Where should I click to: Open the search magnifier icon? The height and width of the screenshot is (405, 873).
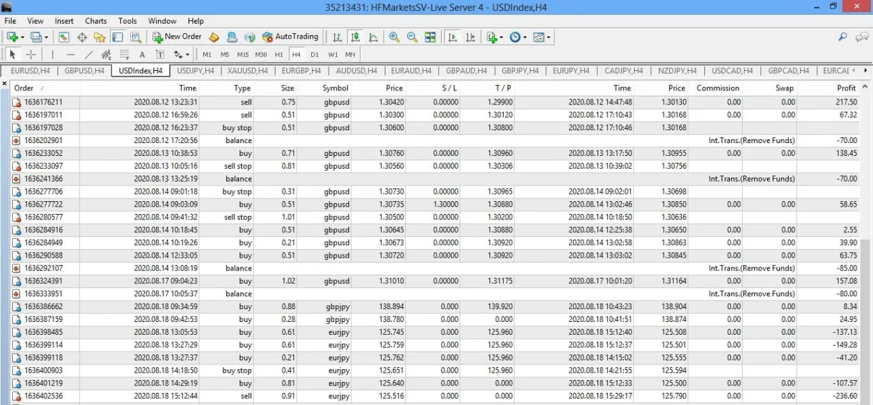[843, 37]
